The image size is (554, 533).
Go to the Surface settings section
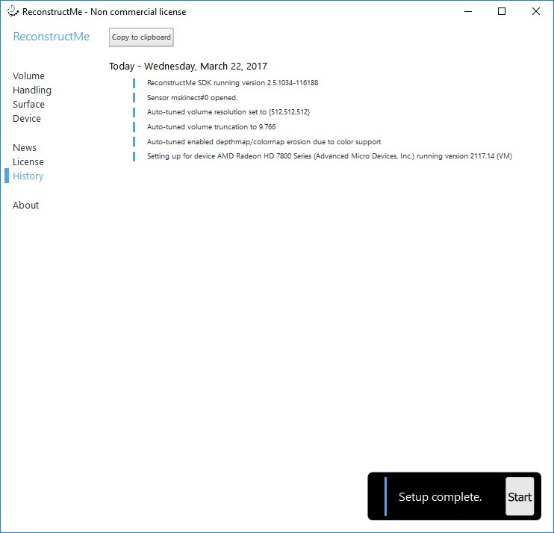(x=28, y=105)
